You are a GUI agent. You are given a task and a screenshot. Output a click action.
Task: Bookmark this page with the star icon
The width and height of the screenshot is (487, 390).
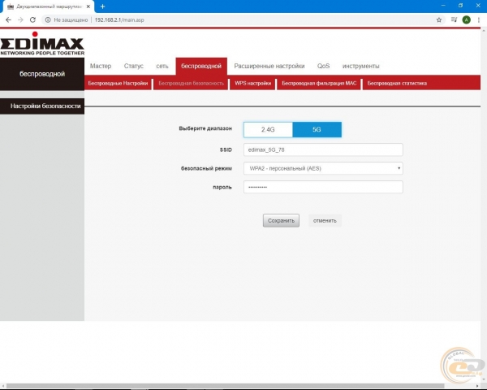[x=439, y=19]
